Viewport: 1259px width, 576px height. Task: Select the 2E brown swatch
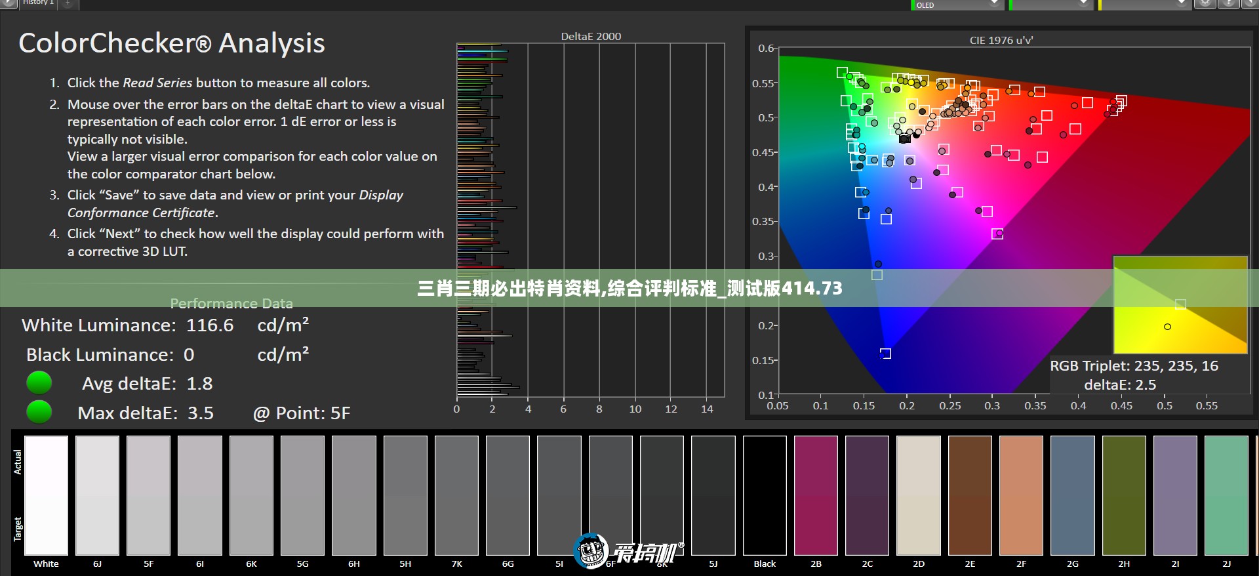(x=970, y=495)
